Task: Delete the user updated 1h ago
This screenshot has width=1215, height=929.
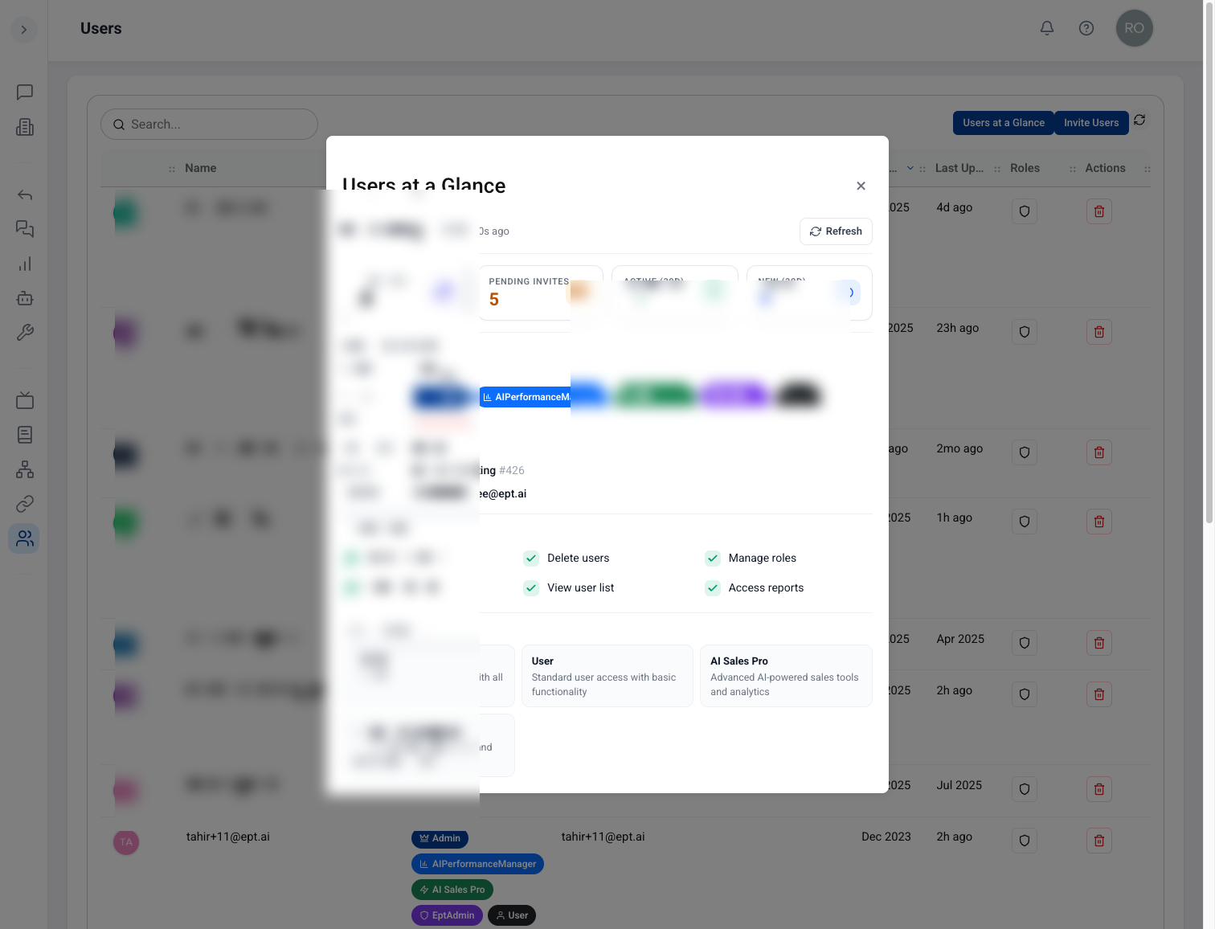Action: (x=1099, y=522)
